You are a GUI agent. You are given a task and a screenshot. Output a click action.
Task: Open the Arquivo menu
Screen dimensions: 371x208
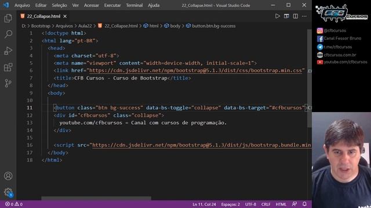click(22, 5)
